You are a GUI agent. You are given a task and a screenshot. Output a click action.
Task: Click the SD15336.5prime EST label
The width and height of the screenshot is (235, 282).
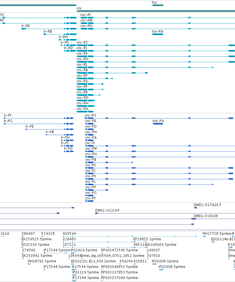[35, 245]
